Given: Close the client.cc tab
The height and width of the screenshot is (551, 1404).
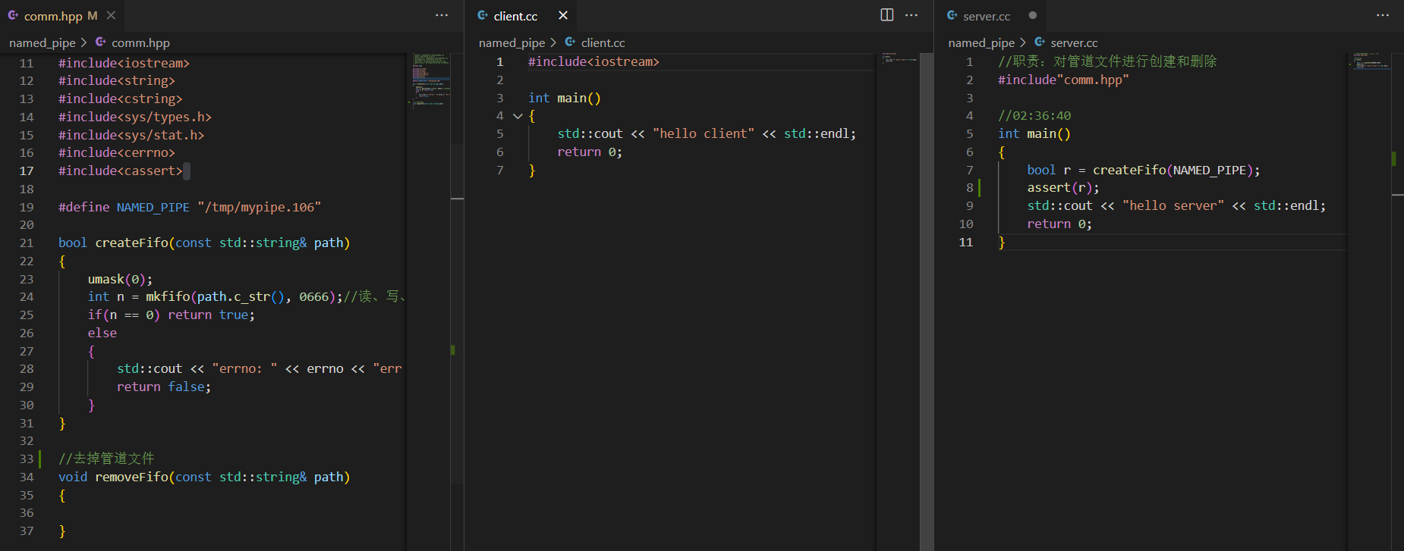Looking at the screenshot, I should 563,15.
